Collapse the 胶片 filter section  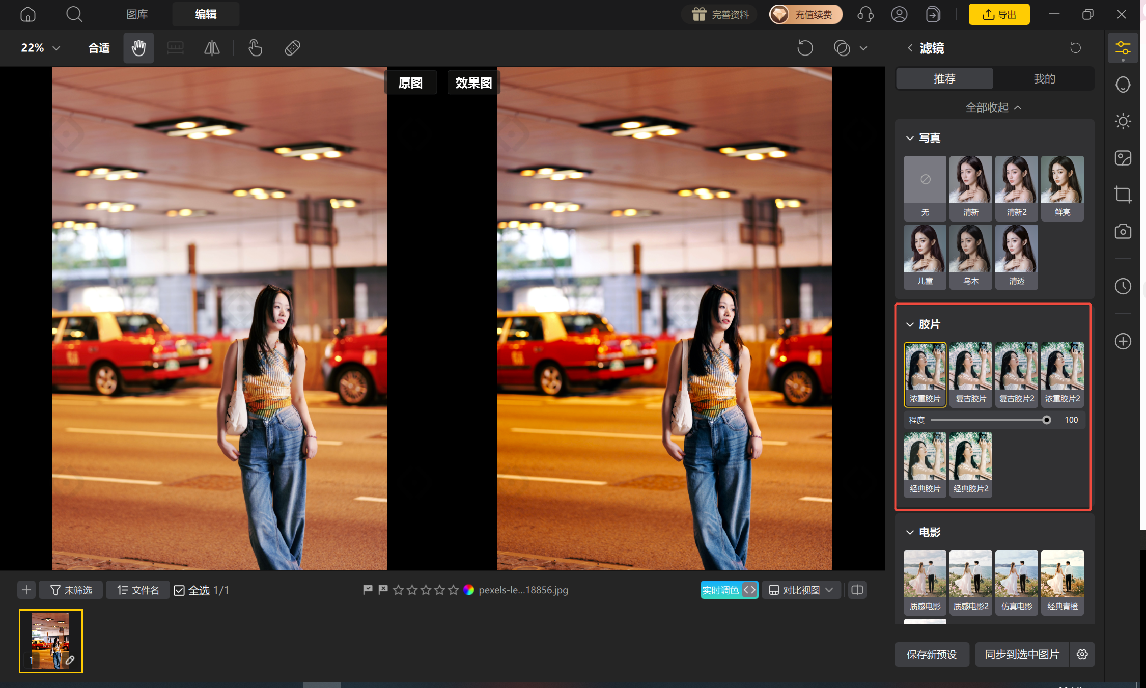pos(910,324)
